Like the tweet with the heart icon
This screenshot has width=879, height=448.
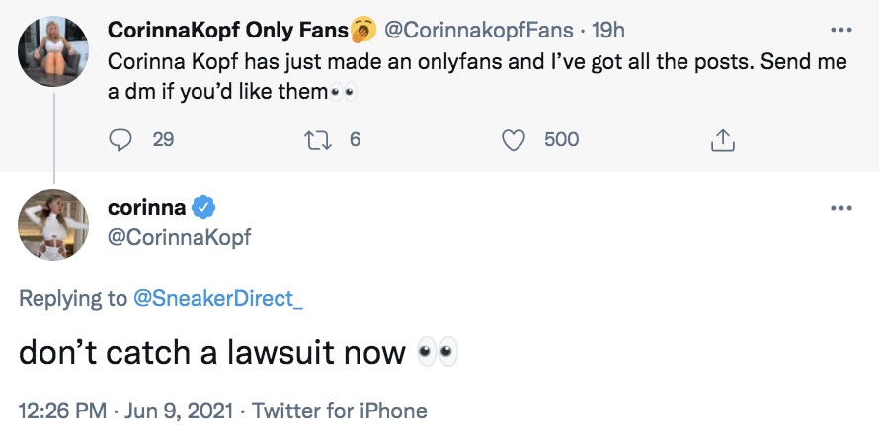click(x=514, y=140)
